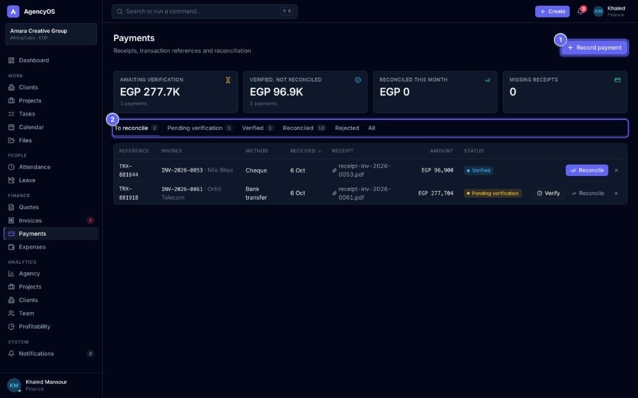Show the All payments tab
Viewport: 638px width, 398px height.
[371, 128]
